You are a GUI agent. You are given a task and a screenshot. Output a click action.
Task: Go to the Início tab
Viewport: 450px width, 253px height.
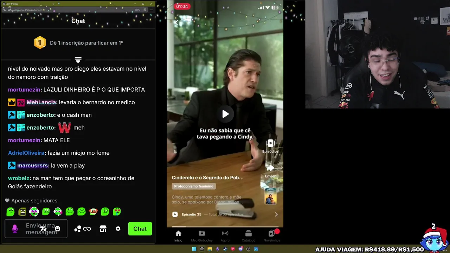coord(178,236)
